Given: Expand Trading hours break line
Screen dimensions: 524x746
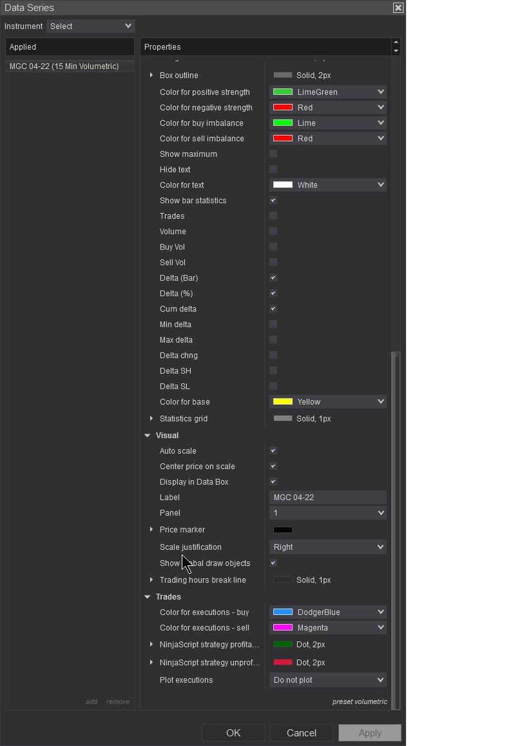Looking at the screenshot, I should [x=151, y=580].
